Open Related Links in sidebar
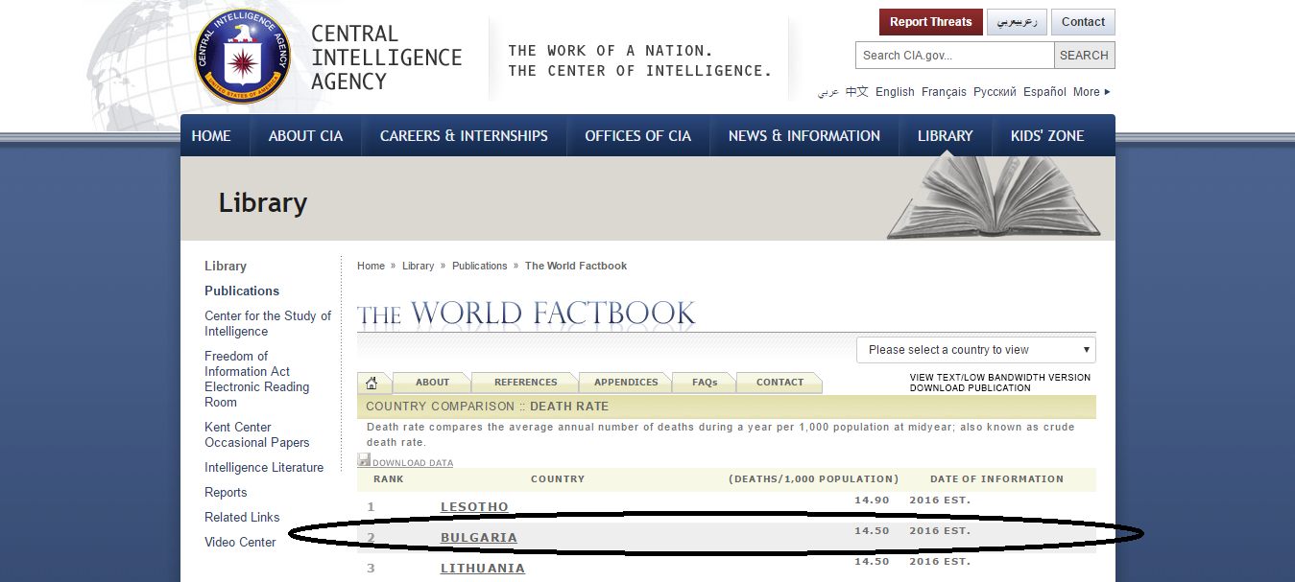The image size is (1295, 582). (242, 518)
